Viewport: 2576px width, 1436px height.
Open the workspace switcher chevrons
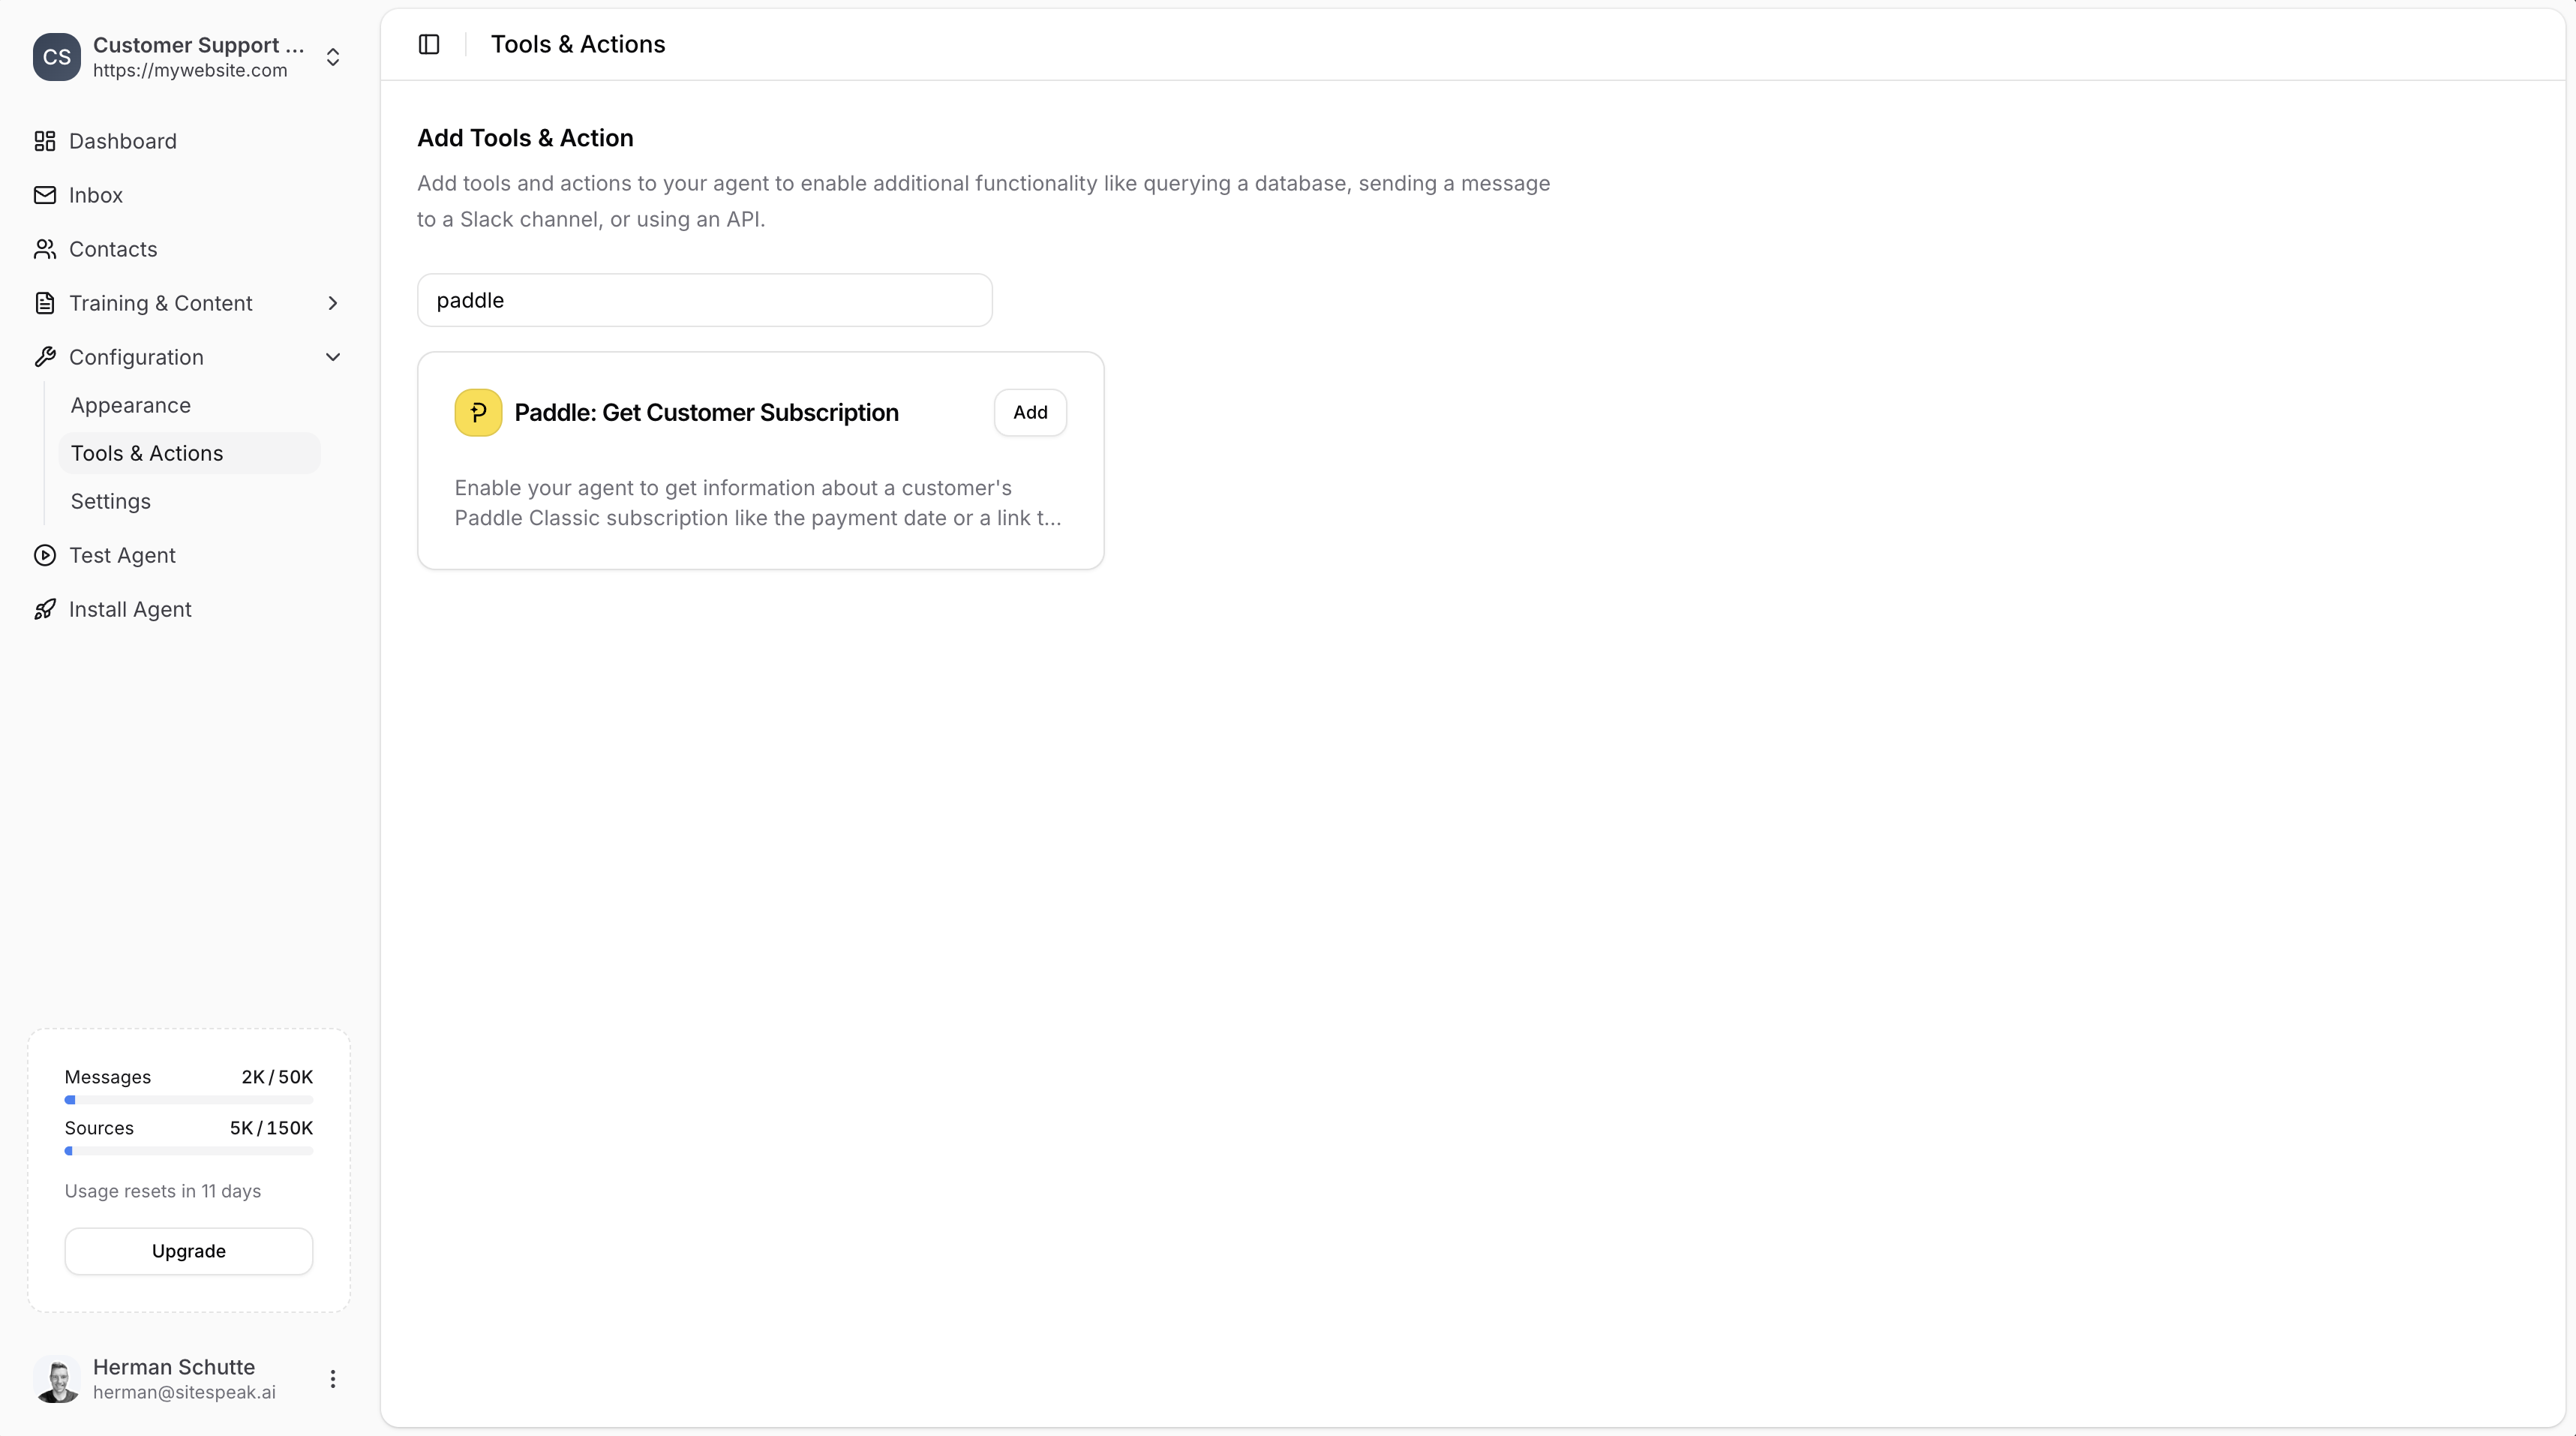click(333, 57)
